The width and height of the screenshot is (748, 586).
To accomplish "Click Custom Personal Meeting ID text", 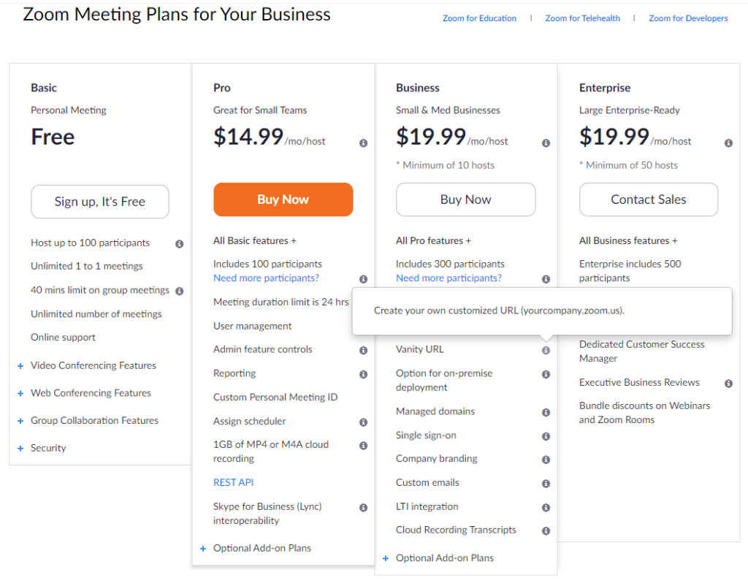I will pyautogui.click(x=275, y=397).
